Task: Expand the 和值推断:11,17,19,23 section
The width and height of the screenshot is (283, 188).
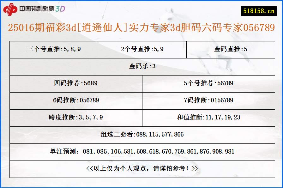Action: 209,118
